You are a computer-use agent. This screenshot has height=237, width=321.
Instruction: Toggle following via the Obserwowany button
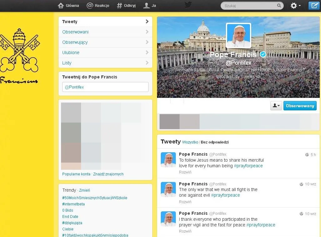click(300, 106)
